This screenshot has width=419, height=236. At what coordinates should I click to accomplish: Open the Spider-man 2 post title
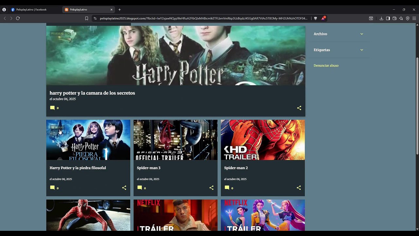236,168
